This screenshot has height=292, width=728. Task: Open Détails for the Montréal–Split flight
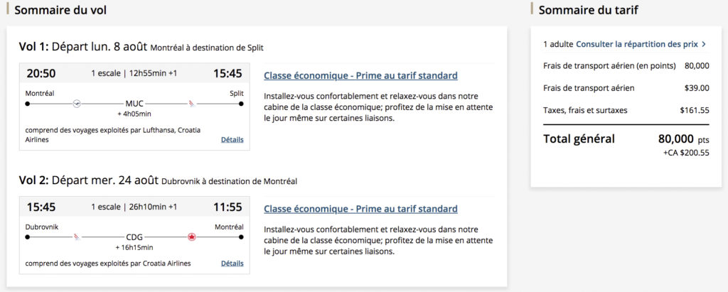(232, 140)
